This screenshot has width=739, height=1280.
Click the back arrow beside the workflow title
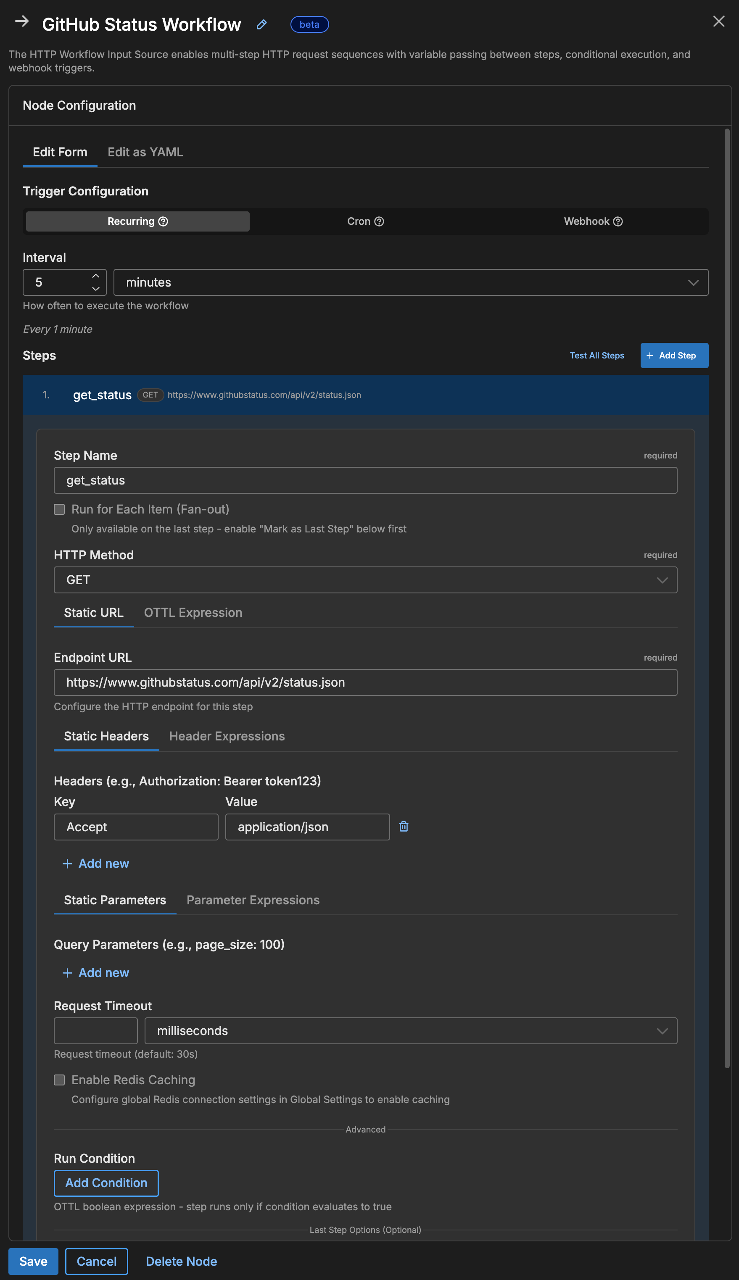(x=21, y=22)
